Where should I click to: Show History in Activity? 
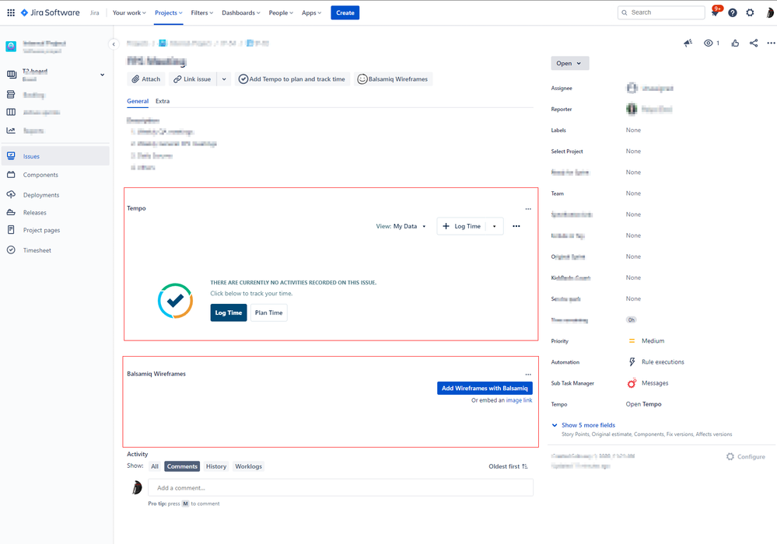216,466
